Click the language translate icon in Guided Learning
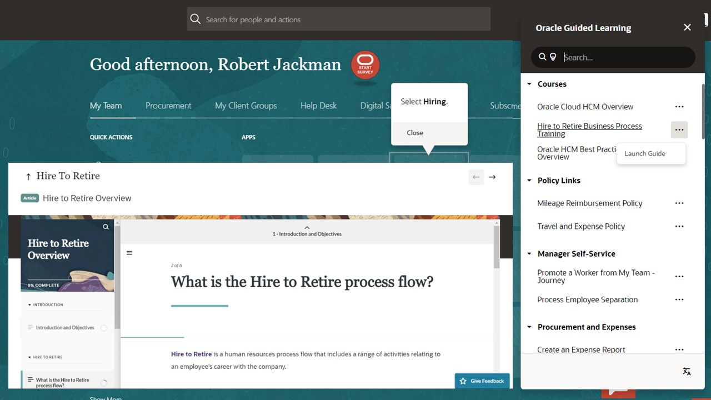Viewport: 711px width, 400px height. [x=687, y=372]
